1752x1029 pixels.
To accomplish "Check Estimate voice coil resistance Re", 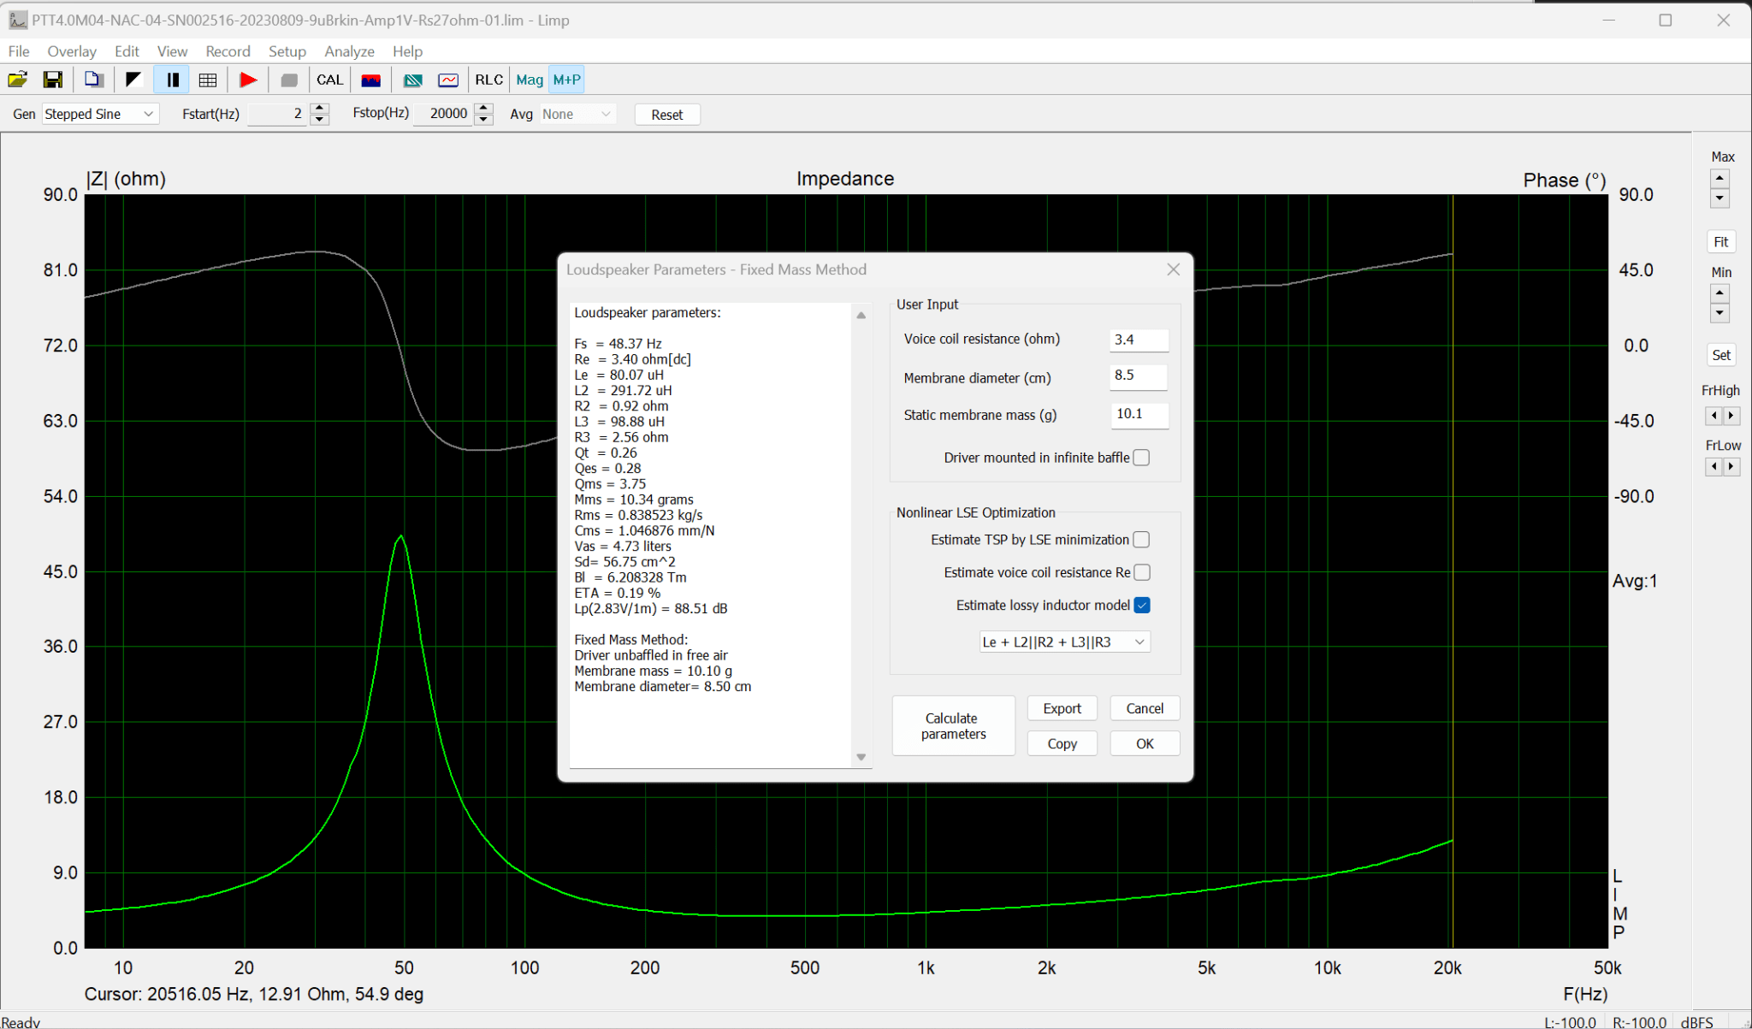I will (1141, 572).
